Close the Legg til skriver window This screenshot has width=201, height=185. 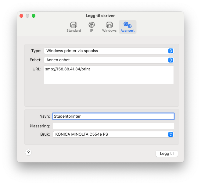pyautogui.click(x=21, y=16)
